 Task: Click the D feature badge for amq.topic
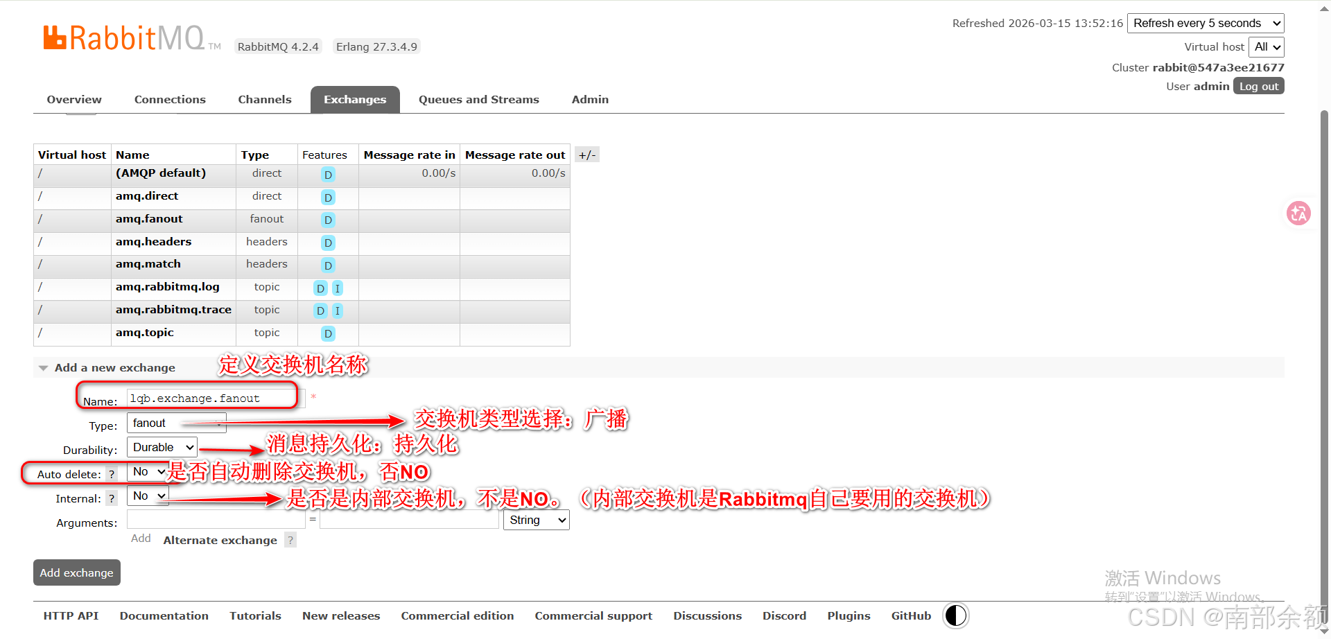[328, 334]
